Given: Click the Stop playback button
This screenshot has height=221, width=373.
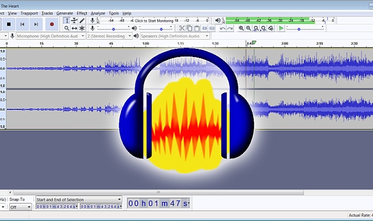Looking at the screenshot, I should click(x=9, y=24).
